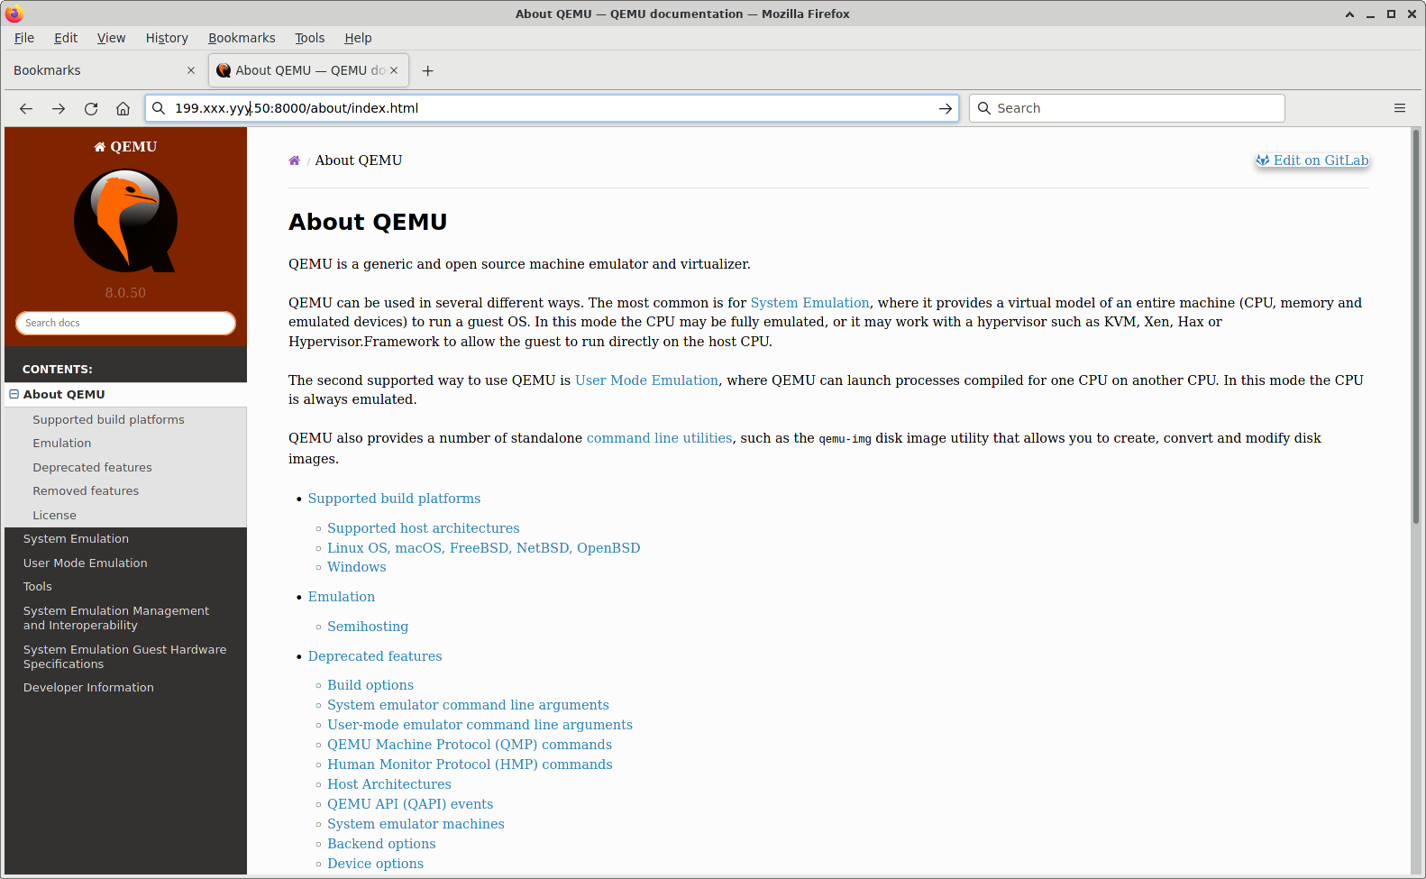Open QEMU Machine Protocol (QMP) commands
The height and width of the screenshot is (879, 1426).
[470, 745]
